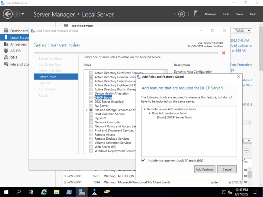The height and width of the screenshot is (197, 263).
Task: Select the Server Roles wizard step
Action: click(56, 77)
